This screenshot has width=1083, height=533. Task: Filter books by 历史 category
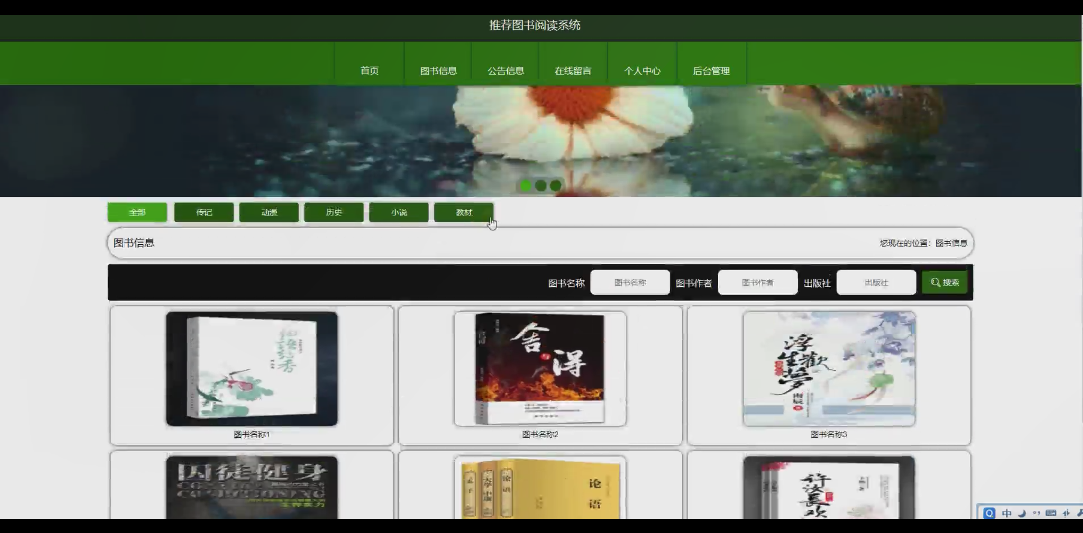(334, 212)
